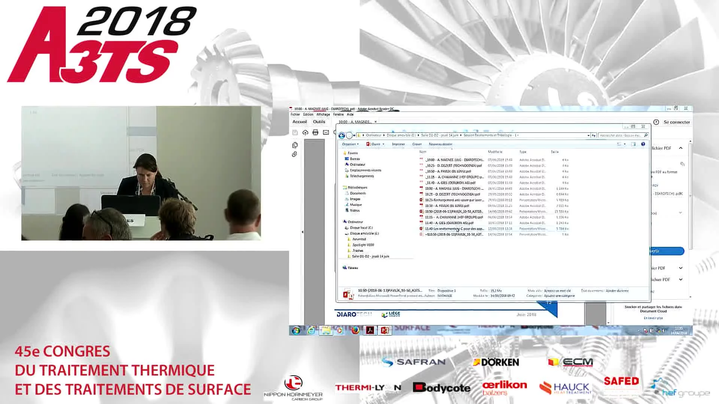Screen dimensions: 719x404
Task: Open the page thumbnails panel icon
Action: 295,145
